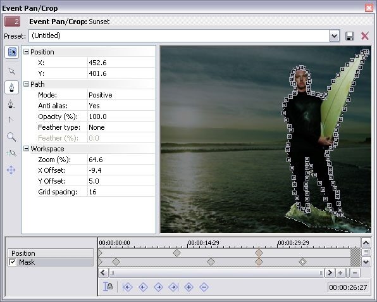Select the Zoom magnifier tool
Screen dimensions: 377x302
11,137
